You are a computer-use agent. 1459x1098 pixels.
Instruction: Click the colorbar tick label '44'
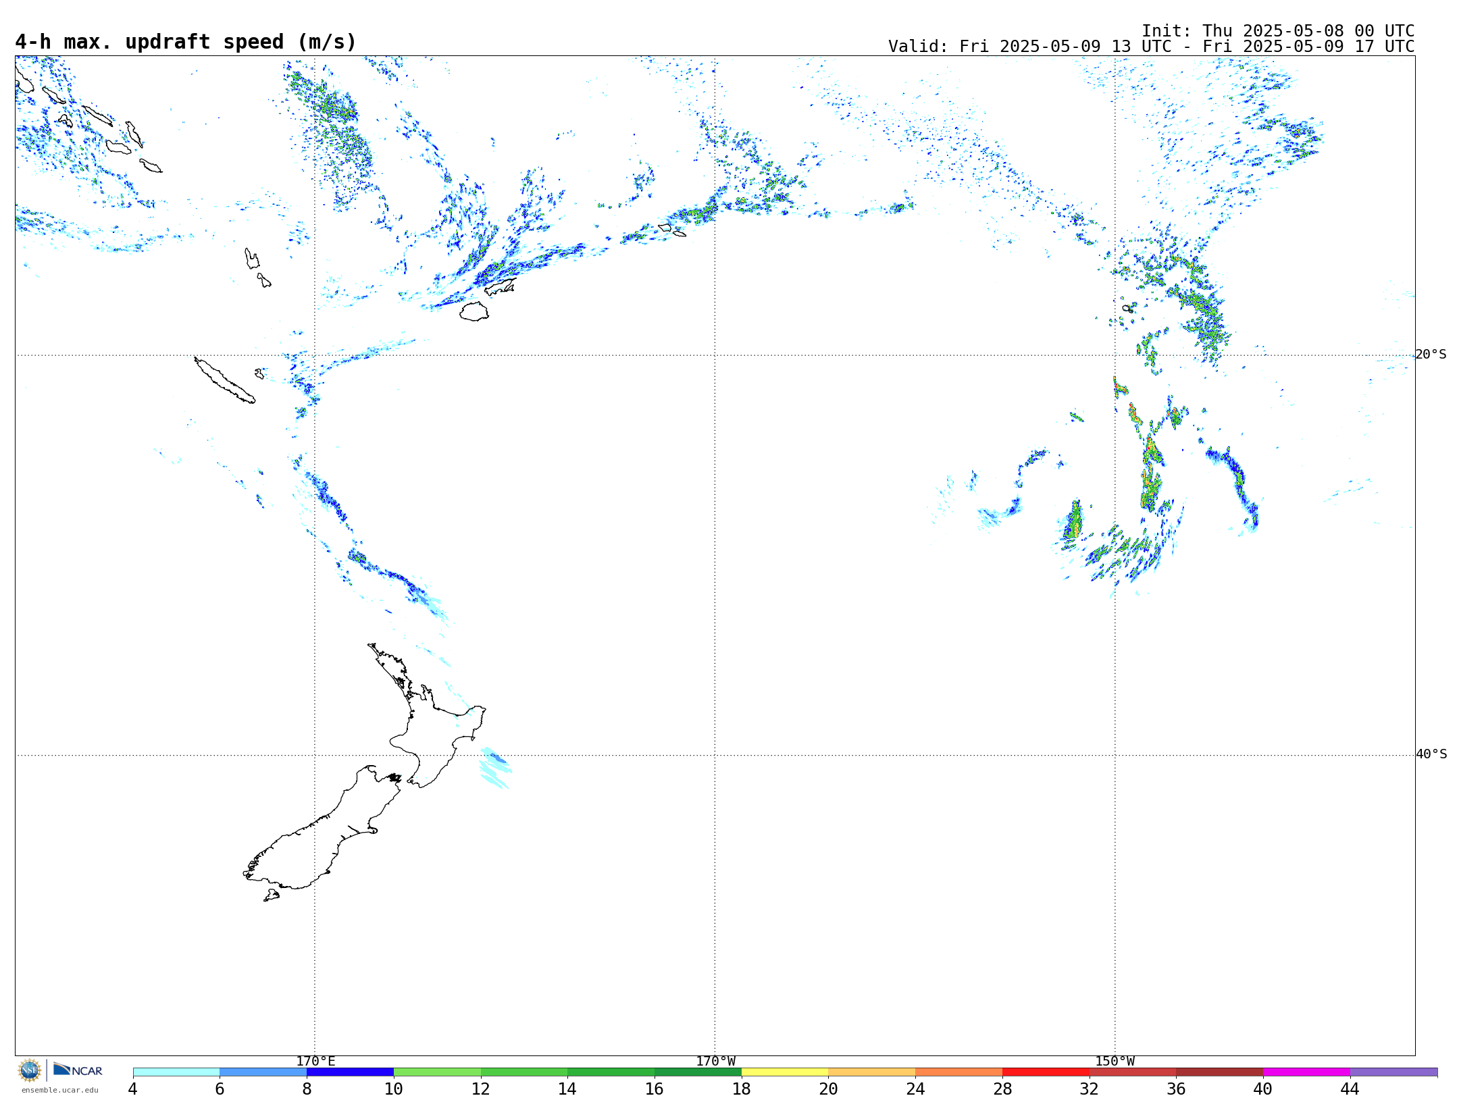click(x=1350, y=1089)
